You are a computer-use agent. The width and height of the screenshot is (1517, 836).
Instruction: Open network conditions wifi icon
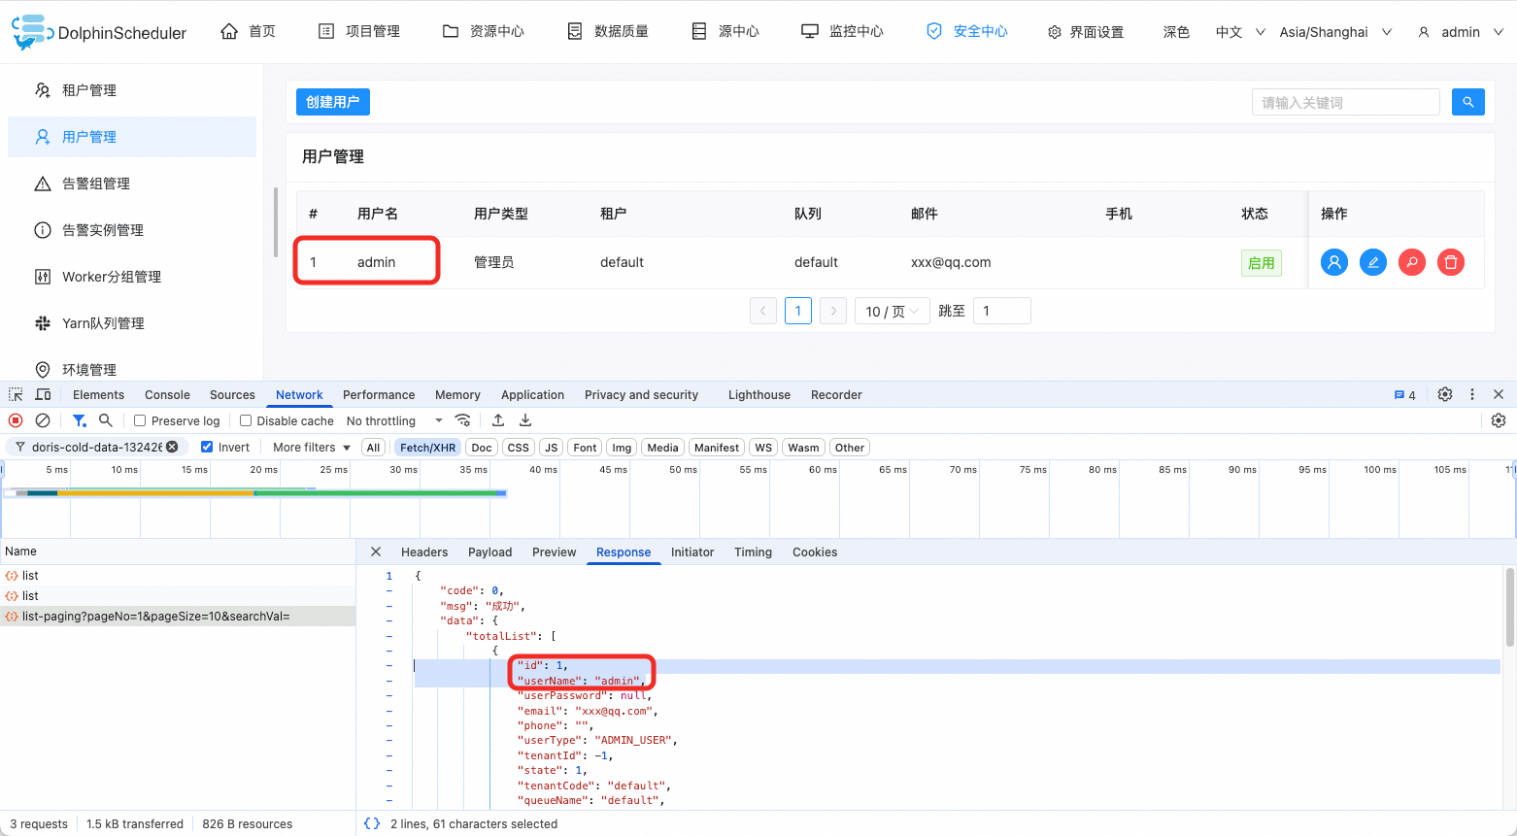click(x=463, y=420)
